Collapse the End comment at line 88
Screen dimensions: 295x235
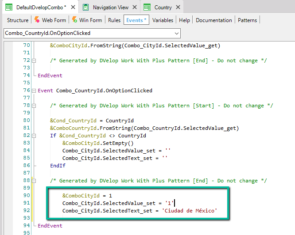pos(34,181)
